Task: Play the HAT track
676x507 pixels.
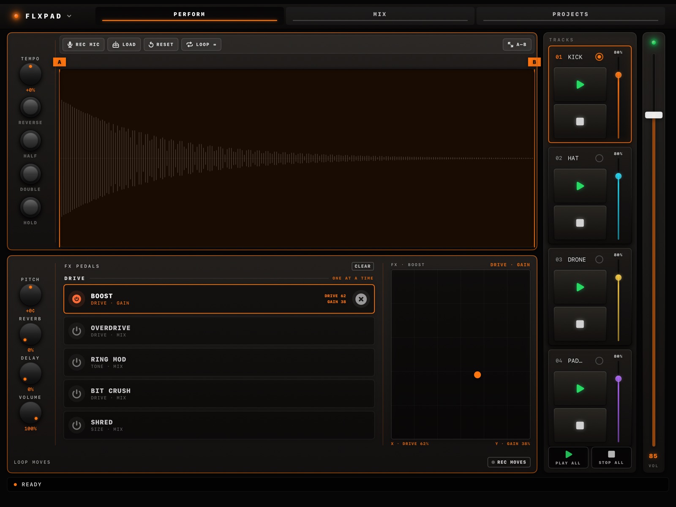Action: tap(580, 186)
